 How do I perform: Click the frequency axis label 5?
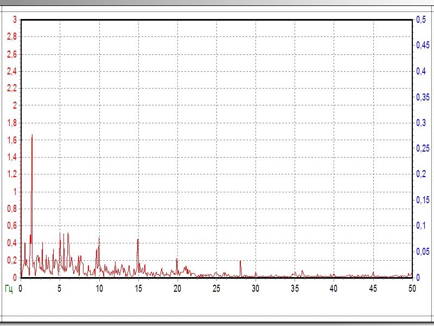point(60,289)
